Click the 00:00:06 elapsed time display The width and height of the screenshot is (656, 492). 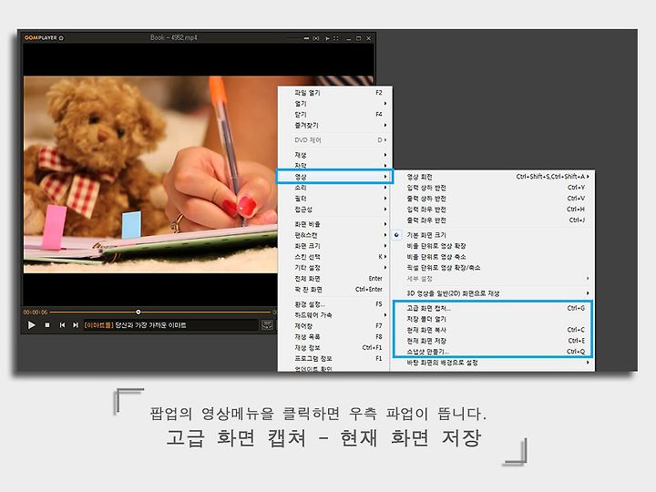36,313
